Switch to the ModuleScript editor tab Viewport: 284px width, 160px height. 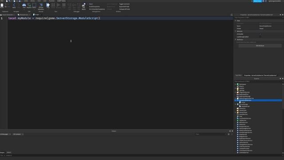point(24,15)
